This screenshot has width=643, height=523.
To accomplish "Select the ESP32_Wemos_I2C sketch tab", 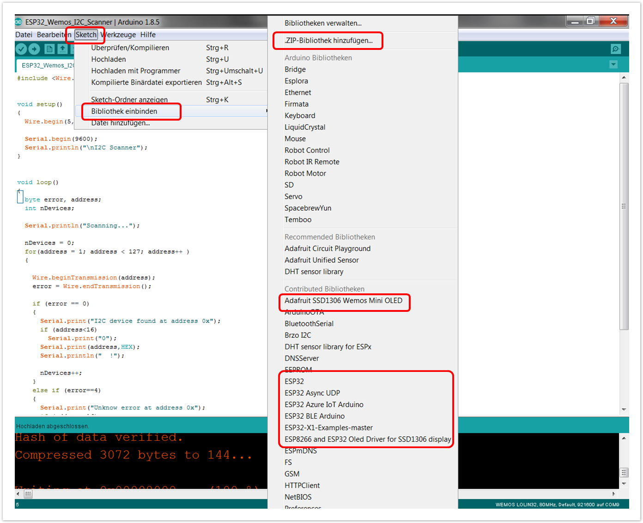I will coord(46,65).
